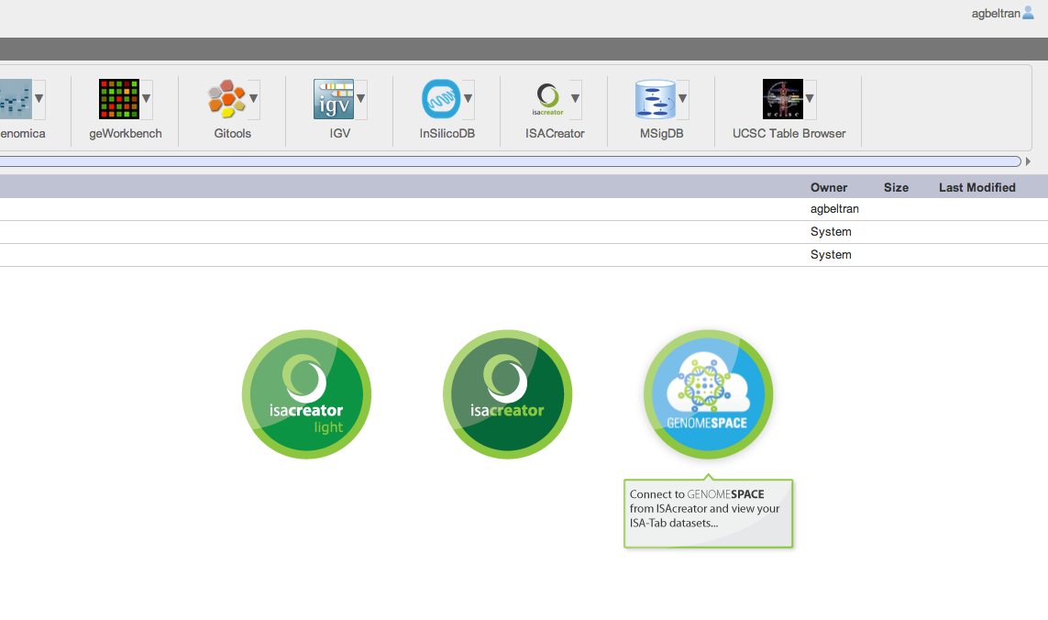Click the geWorkbench label
1048x620 pixels.
point(126,133)
